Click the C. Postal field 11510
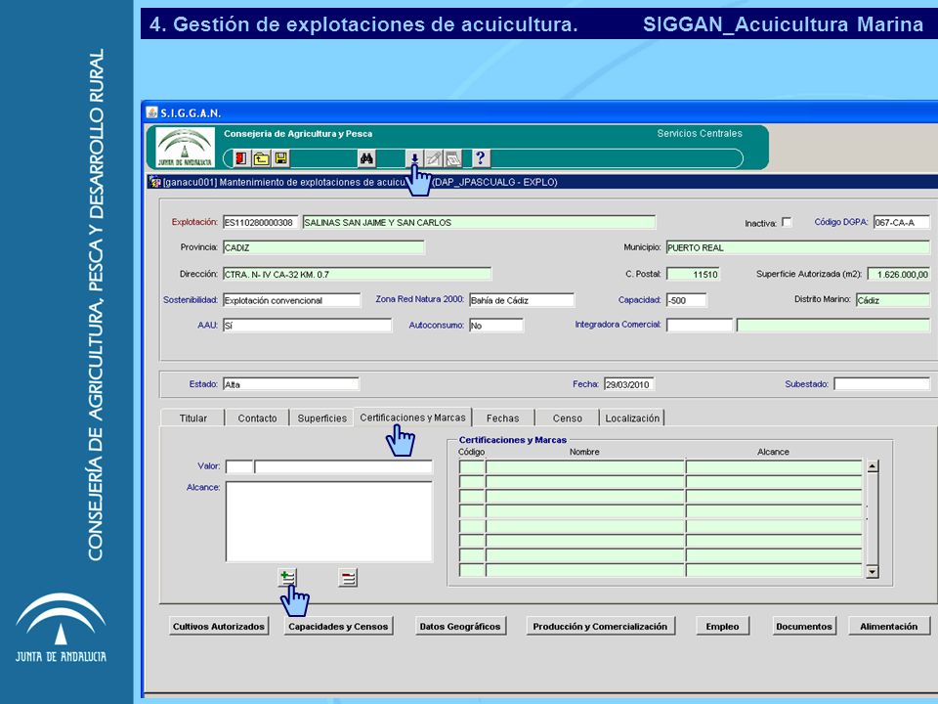The width and height of the screenshot is (938, 704). click(x=693, y=274)
